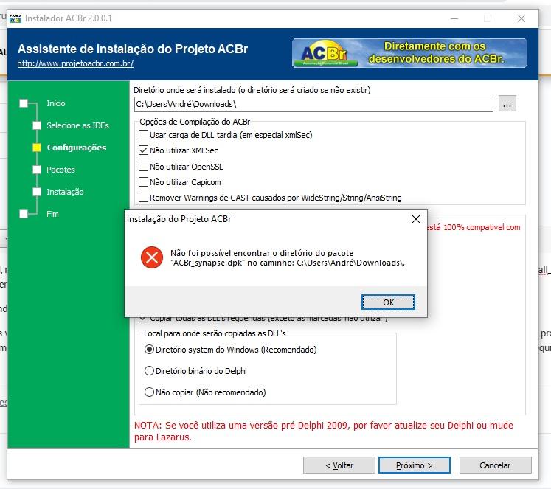This screenshot has height=489, width=551.
Task: Click the Voltar button
Action: tap(339, 465)
